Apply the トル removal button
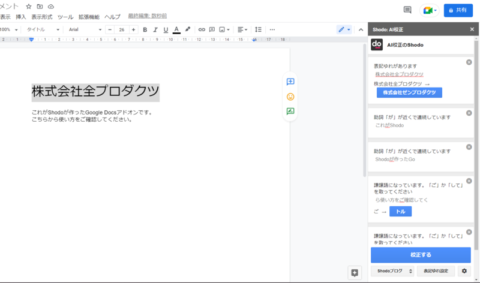480x283 pixels. [x=400, y=212]
